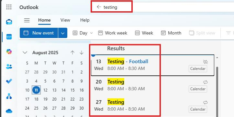
Task: Select the Month view toolbar button
Action: (x=171, y=33)
